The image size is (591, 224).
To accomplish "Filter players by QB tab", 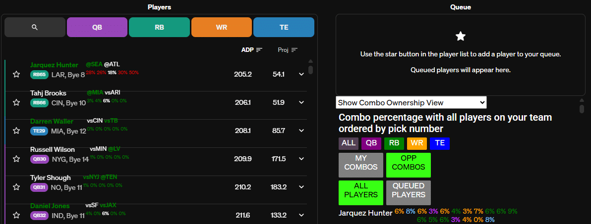I will (97, 27).
